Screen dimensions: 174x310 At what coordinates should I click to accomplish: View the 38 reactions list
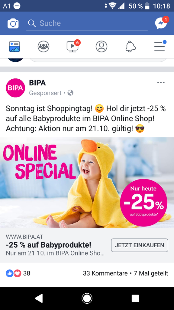coord(18,273)
